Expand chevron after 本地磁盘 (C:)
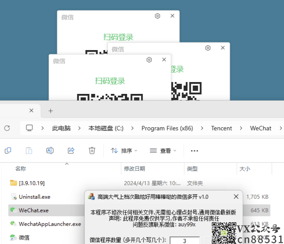284x244 pixels. (x=132, y=128)
